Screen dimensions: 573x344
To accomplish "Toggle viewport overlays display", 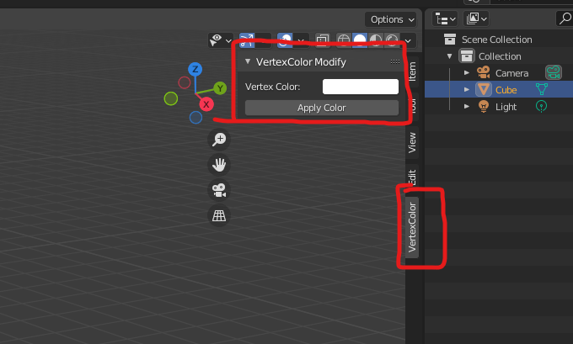I will (x=285, y=40).
